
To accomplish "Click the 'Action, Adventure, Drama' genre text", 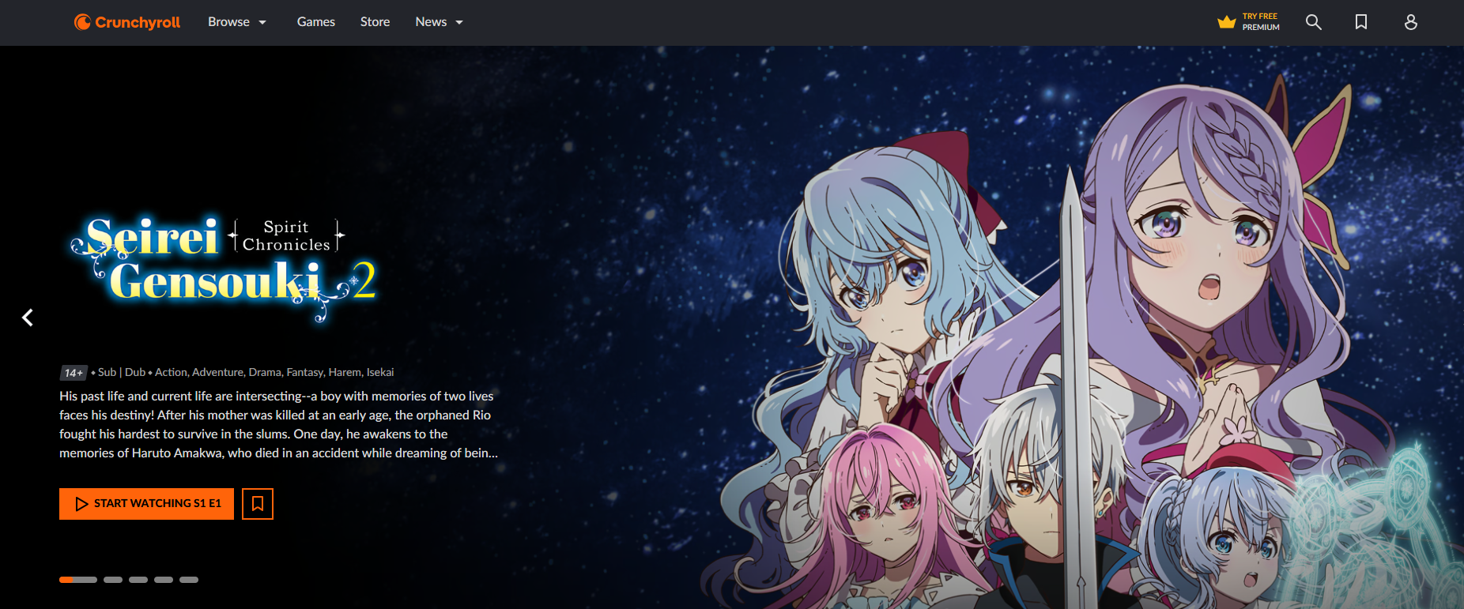I will pos(218,372).
